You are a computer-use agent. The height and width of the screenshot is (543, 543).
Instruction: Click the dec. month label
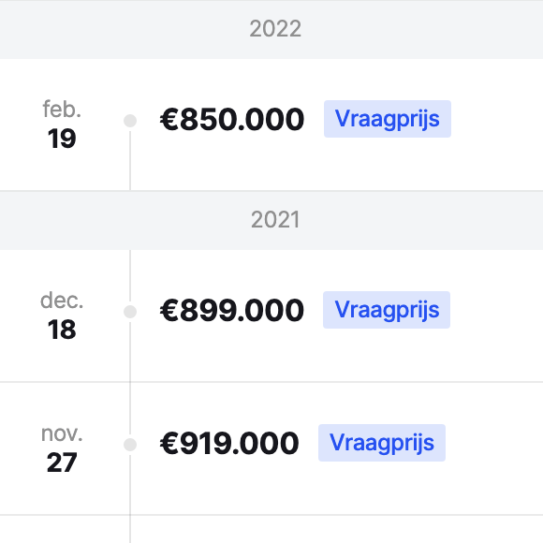point(62,300)
